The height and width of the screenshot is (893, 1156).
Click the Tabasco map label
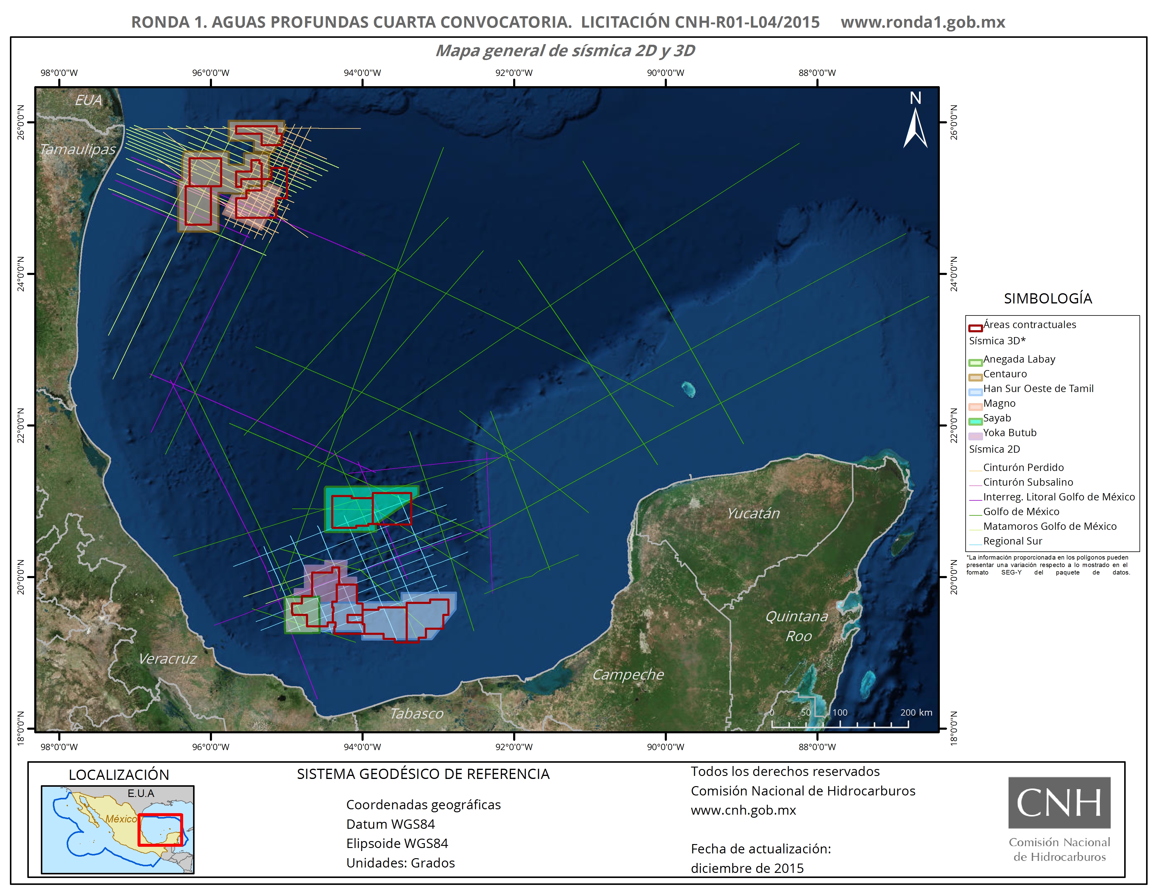coord(416,714)
